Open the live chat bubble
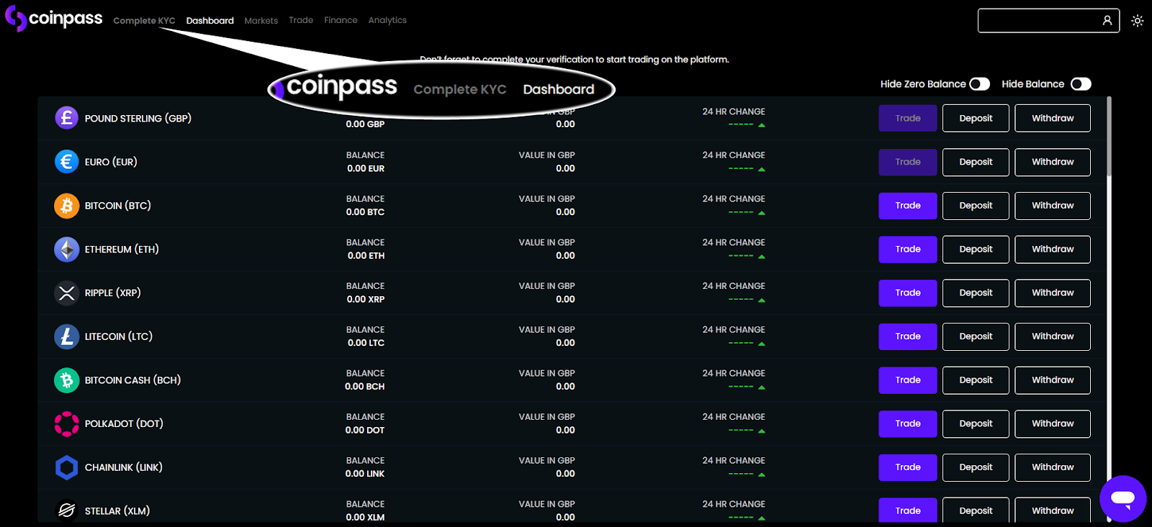Viewport: 1152px width, 527px height. pyautogui.click(x=1122, y=498)
